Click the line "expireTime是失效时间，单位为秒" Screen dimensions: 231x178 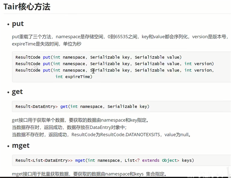(47, 44)
